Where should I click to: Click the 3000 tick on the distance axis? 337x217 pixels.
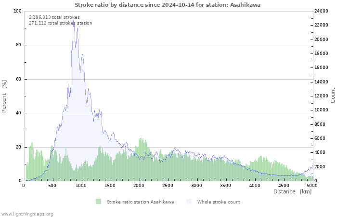coord(196,186)
